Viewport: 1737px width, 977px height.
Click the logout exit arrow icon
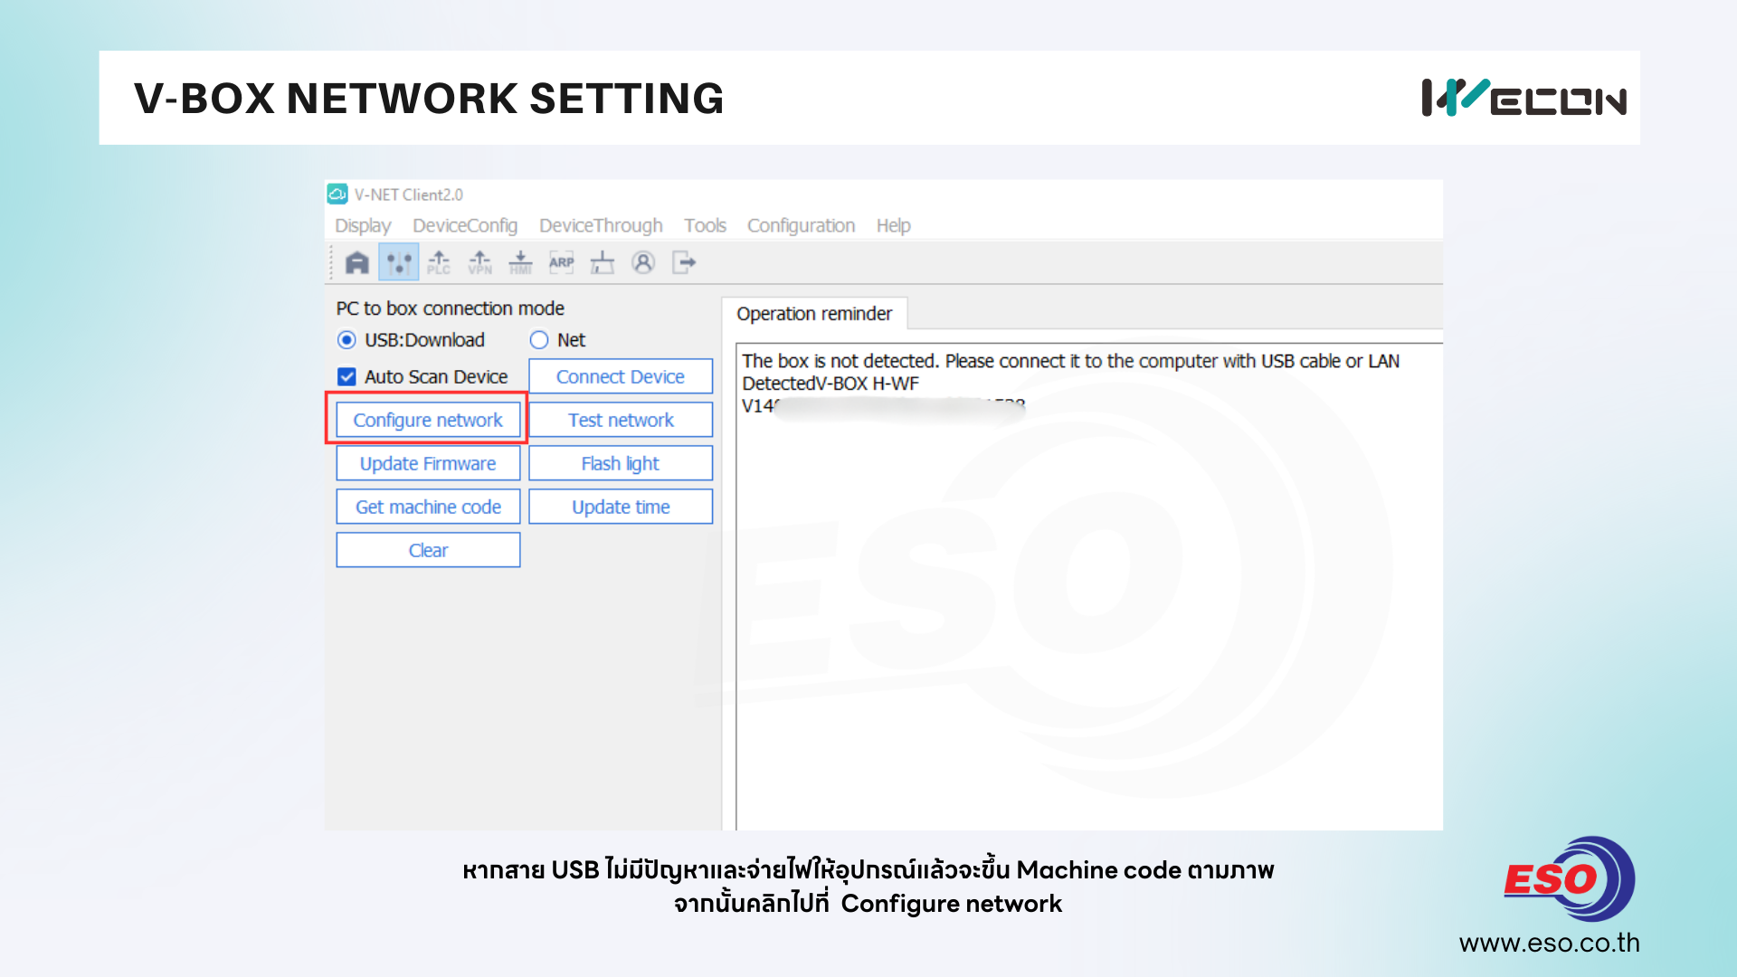coord(684,263)
